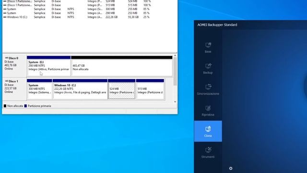The image size is (307, 173).
Task: Open Backup section in AOMEI Backupper
Action: coord(208,68)
